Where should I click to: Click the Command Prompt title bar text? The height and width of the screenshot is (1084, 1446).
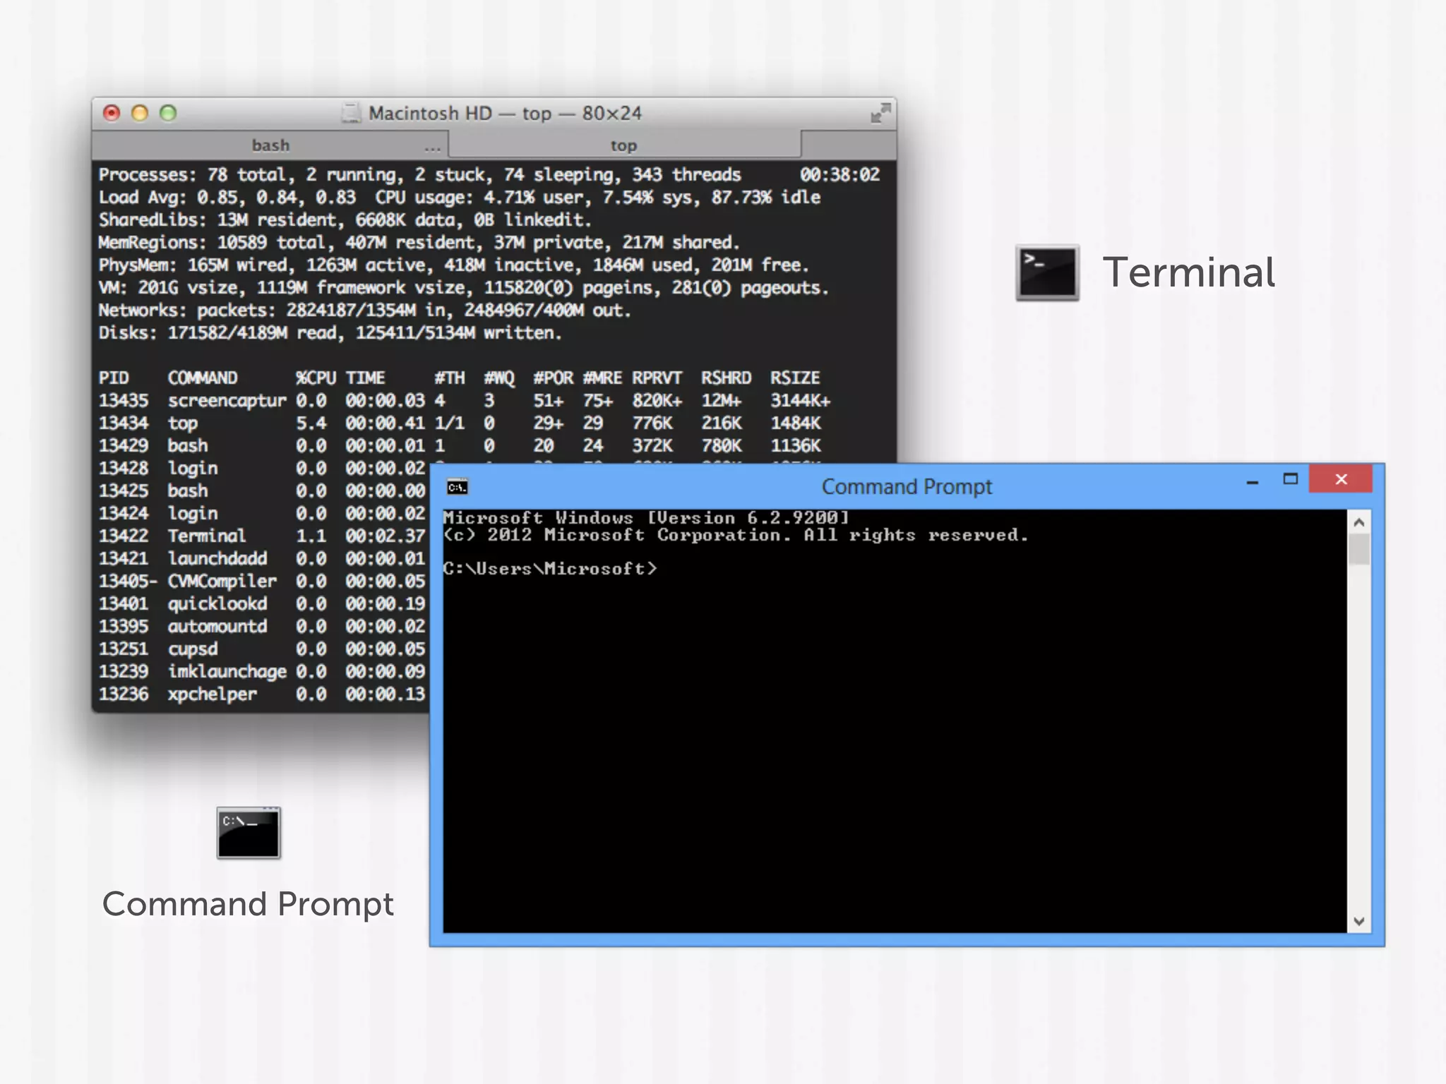pos(907,487)
